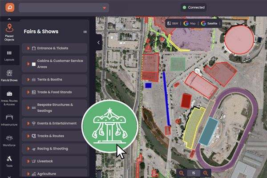Expand the Tracks & Routes category

(x=54, y=136)
